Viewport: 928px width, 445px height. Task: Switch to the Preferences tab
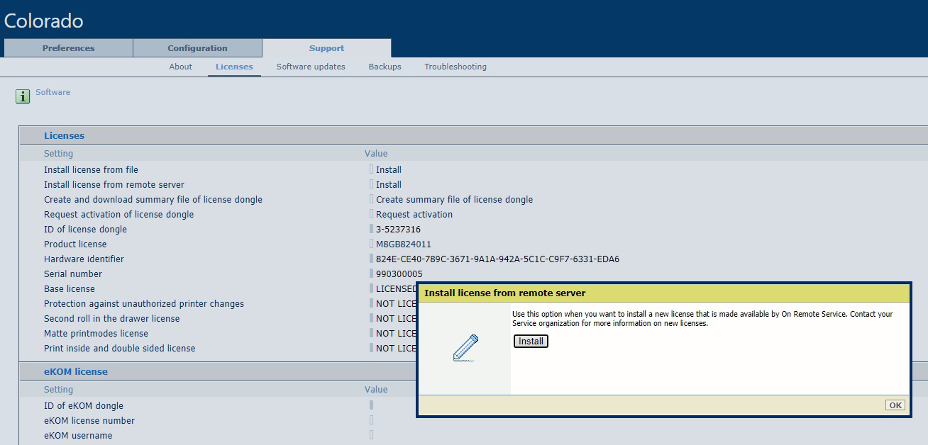click(68, 48)
